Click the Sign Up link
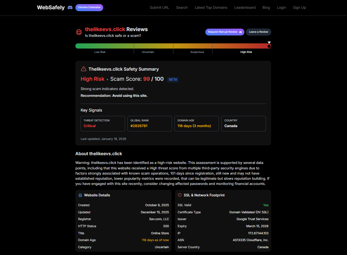 pyautogui.click(x=299, y=8)
